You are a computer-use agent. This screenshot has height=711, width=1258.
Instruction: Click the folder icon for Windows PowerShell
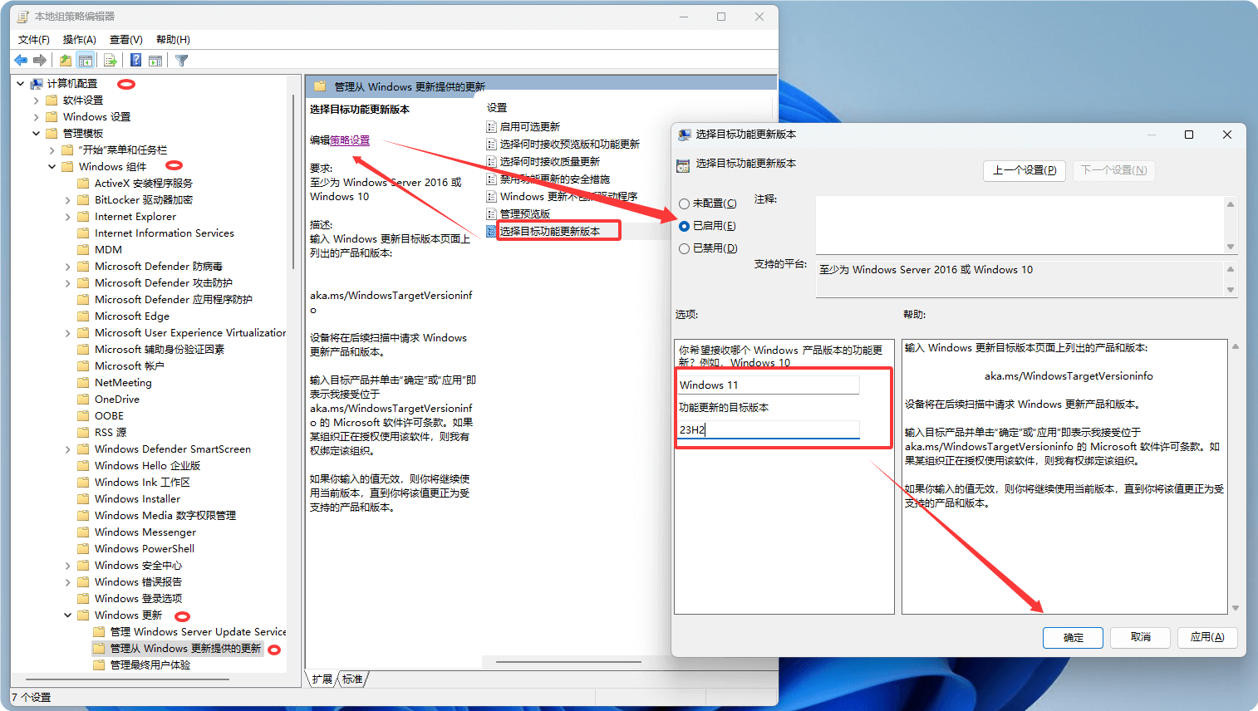coord(83,548)
